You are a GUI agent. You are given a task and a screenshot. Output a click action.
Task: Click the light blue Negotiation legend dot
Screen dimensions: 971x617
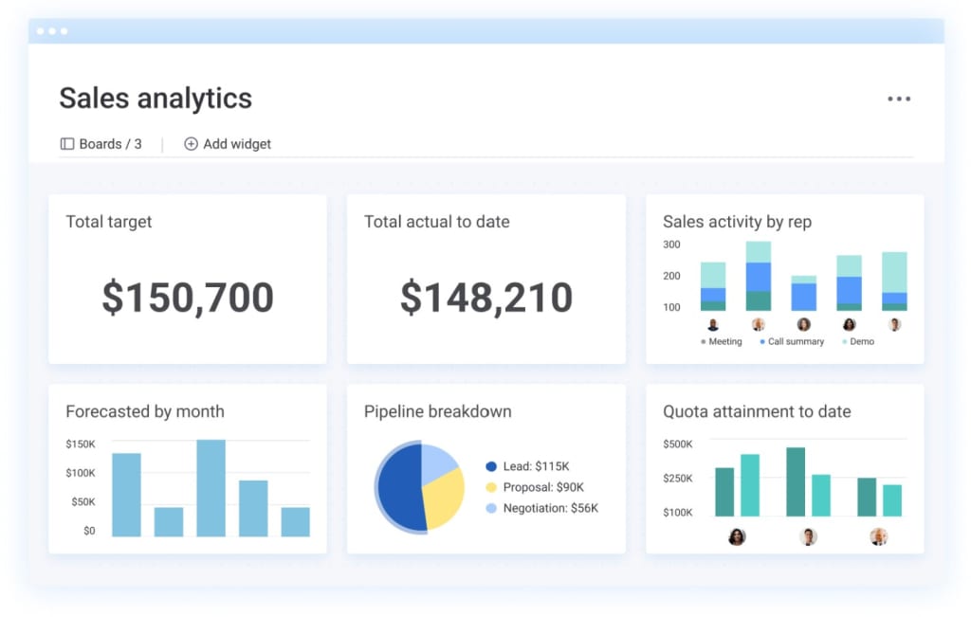[491, 509]
